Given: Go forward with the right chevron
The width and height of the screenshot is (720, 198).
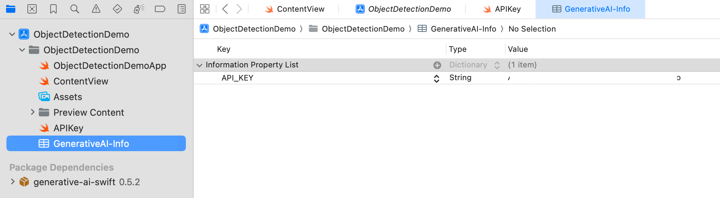Looking at the screenshot, I should (239, 9).
